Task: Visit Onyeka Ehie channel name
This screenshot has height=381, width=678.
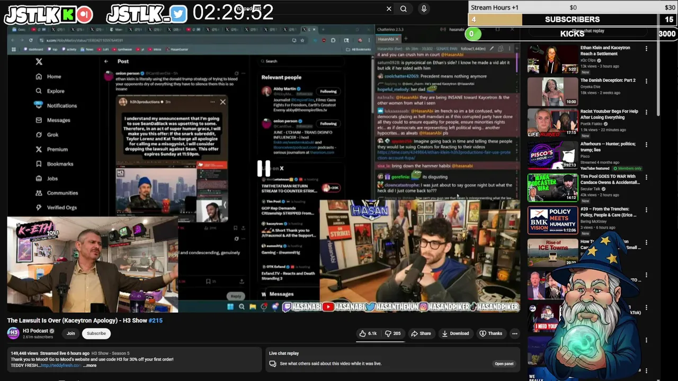Action: coord(591,87)
